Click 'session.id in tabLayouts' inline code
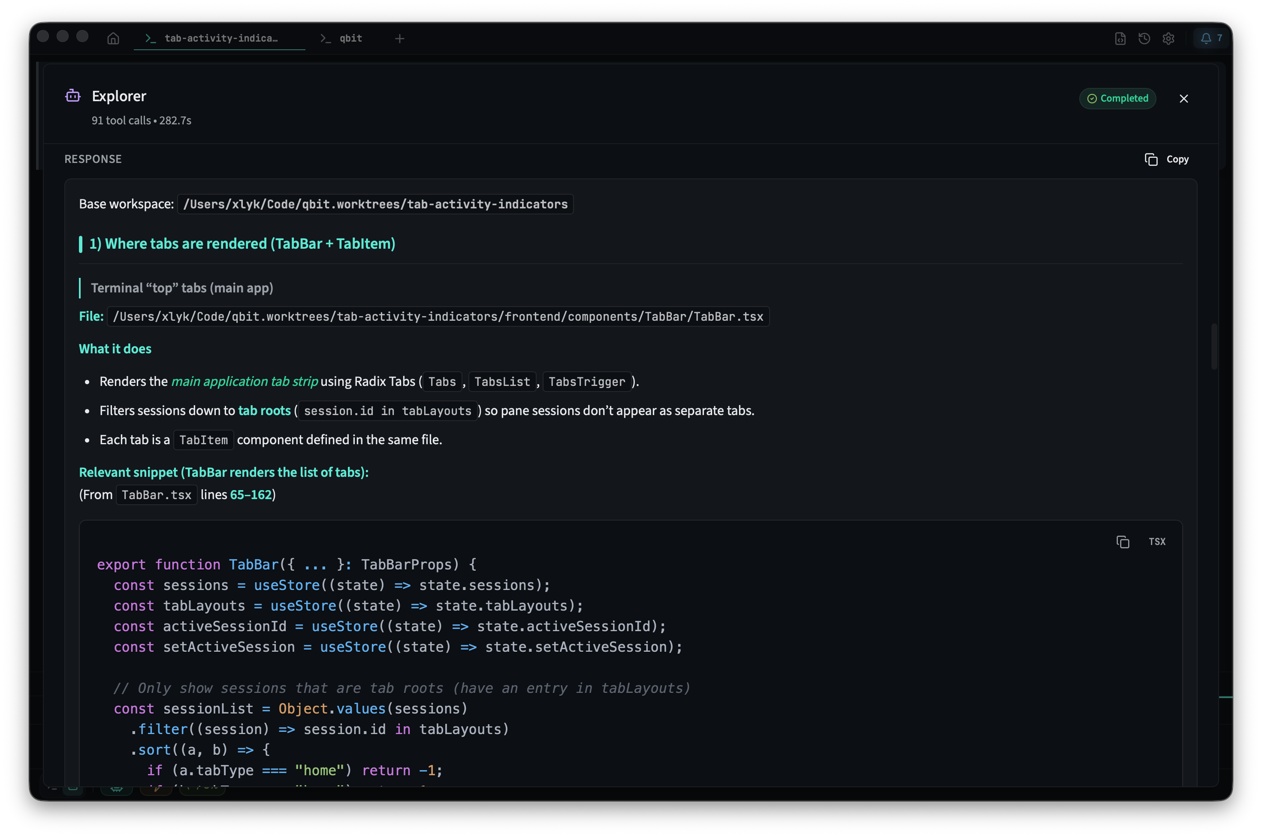 click(x=387, y=411)
